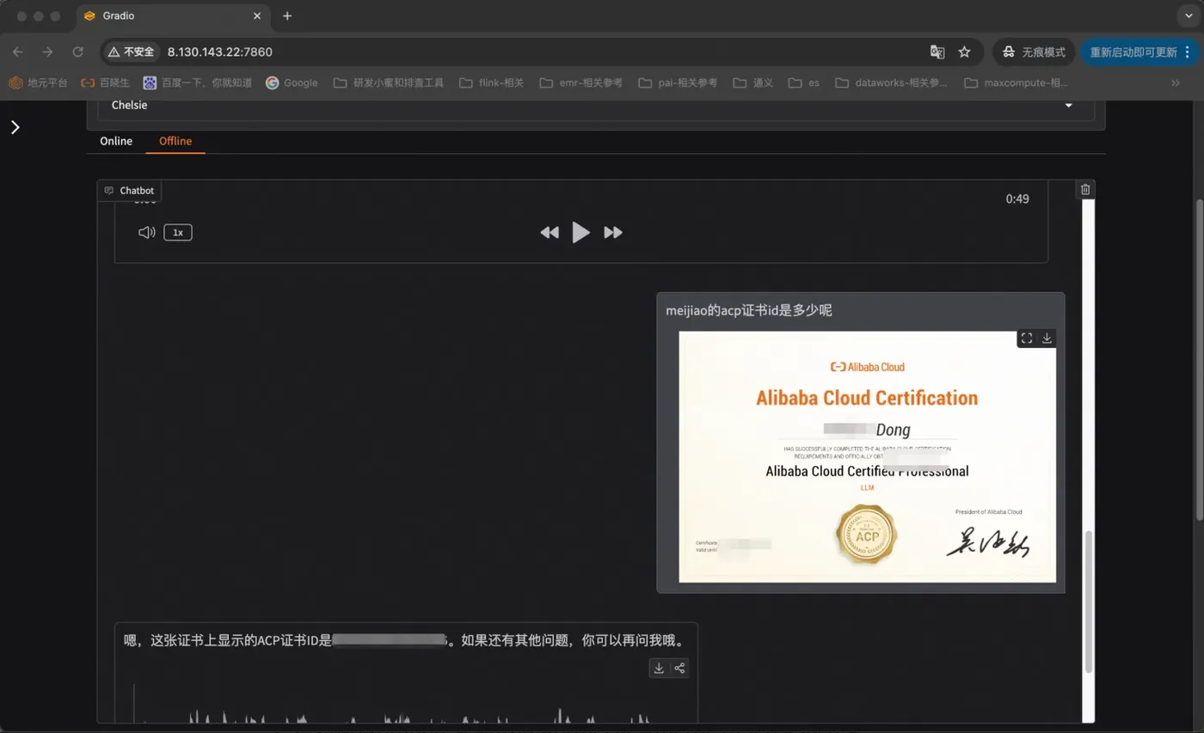The height and width of the screenshot is (733, 1204).
Task: Open es bookmark folder
Action: click(x=803, y=82)
